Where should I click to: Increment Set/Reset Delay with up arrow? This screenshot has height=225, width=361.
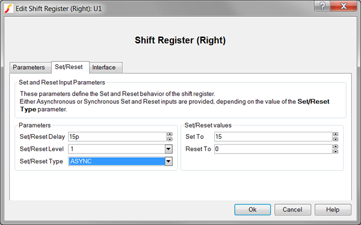pos(170,134)
